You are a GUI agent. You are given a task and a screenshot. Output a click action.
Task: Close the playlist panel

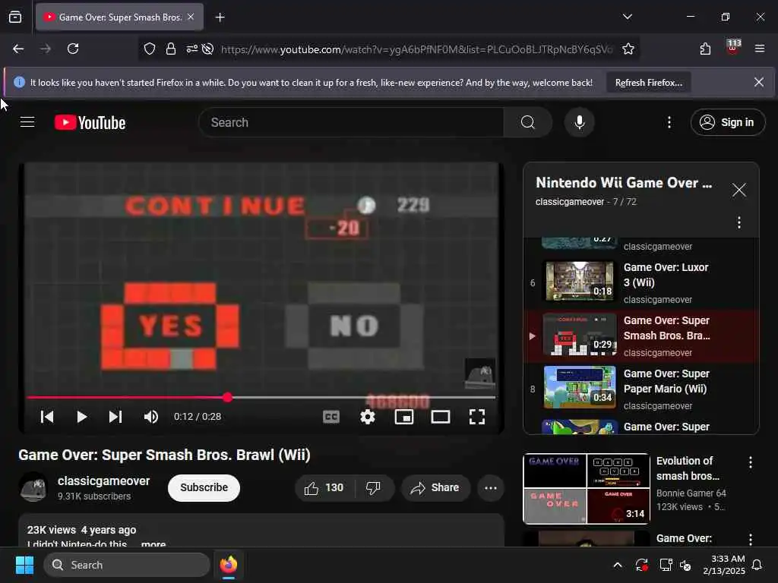(x=738, y=190)
